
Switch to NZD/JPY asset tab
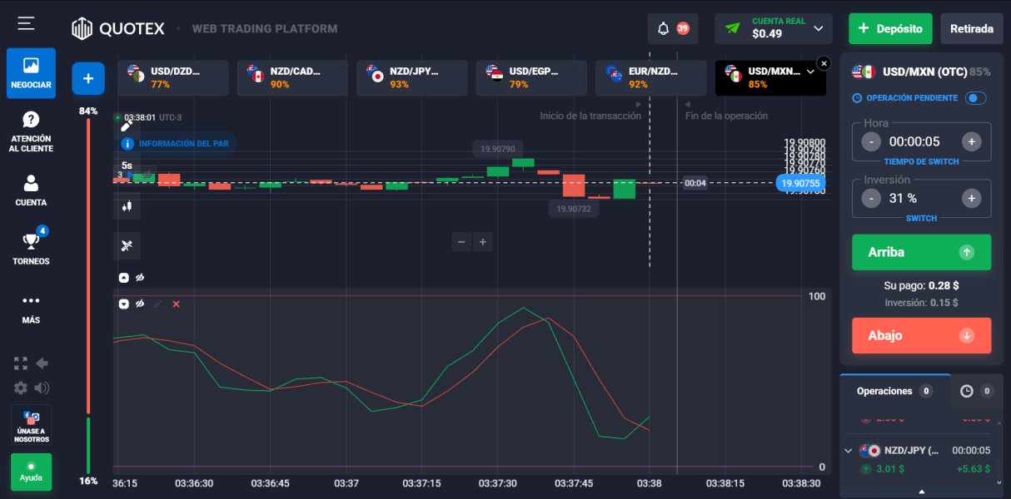tap(412, 77)
